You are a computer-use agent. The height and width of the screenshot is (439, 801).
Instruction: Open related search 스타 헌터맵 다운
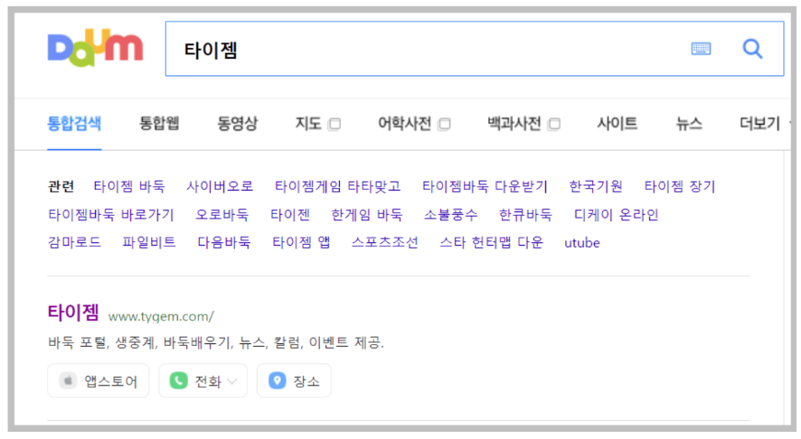492,242
